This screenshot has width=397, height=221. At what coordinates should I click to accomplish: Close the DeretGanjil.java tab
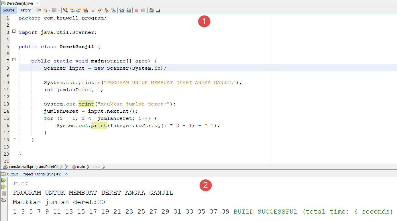(37, 3)
